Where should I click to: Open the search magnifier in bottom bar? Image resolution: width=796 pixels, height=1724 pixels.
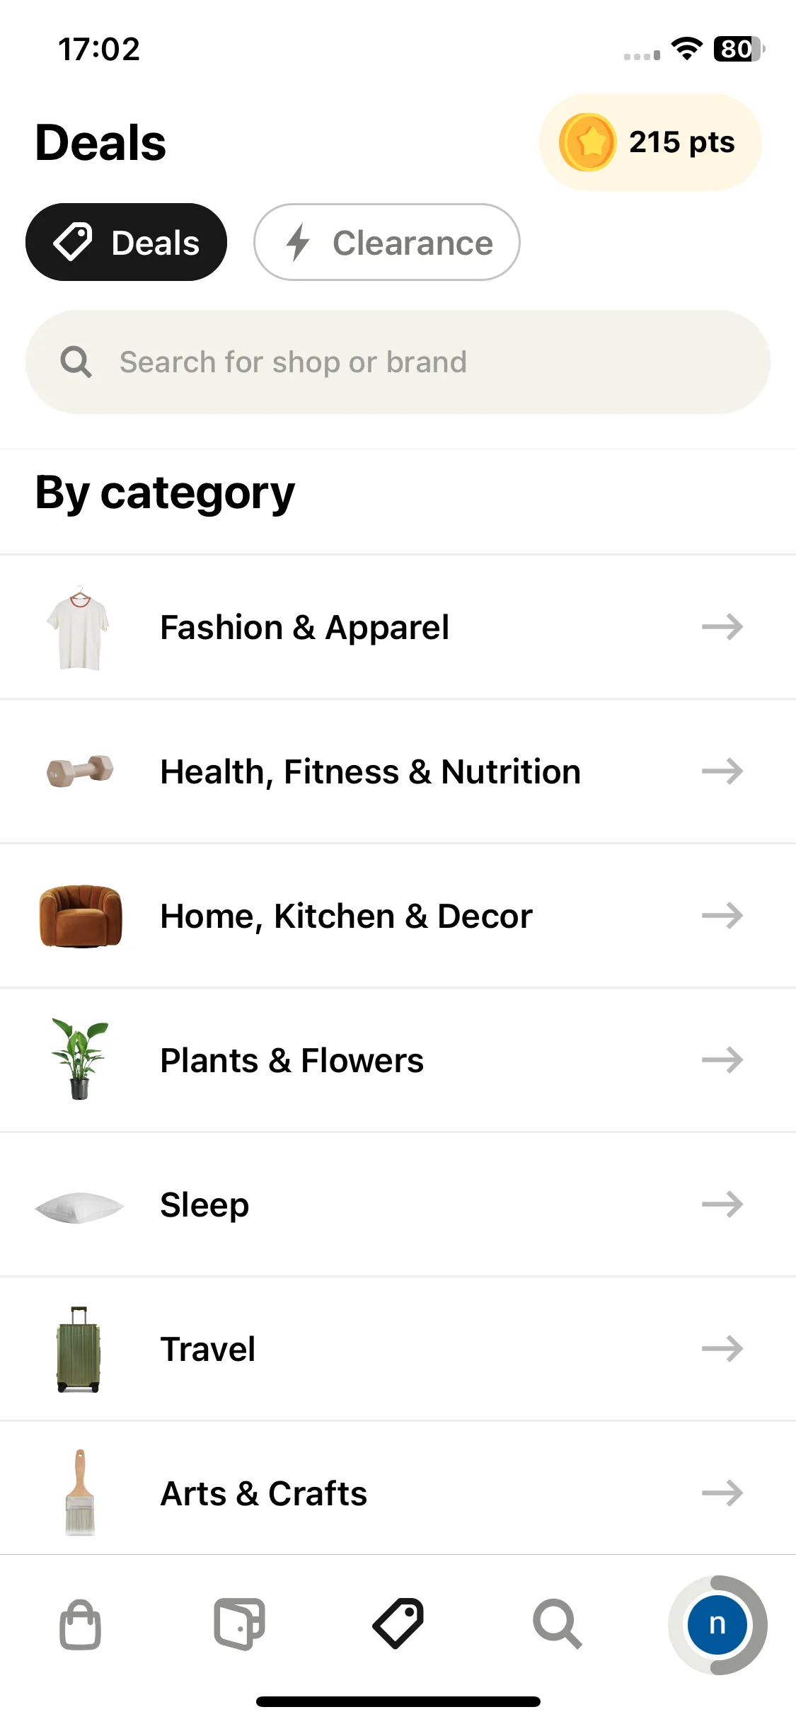[x=557, y=1624]
